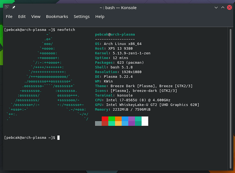Click the window title '~ : bash — Konsole'

[118, 8]
